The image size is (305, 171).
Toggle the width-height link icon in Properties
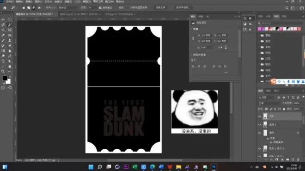(x=193, y=38)
